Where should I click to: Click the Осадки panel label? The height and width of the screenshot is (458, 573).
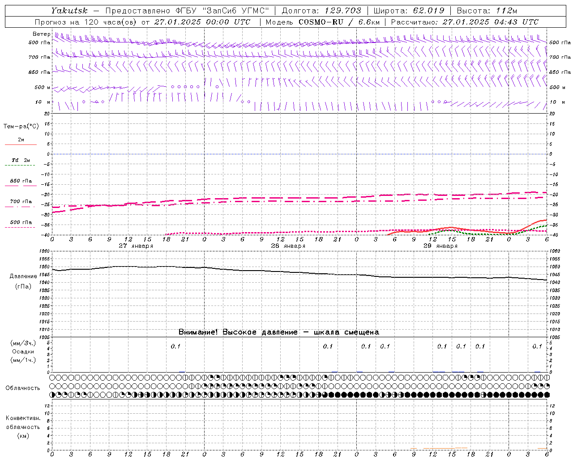[23, 352]
